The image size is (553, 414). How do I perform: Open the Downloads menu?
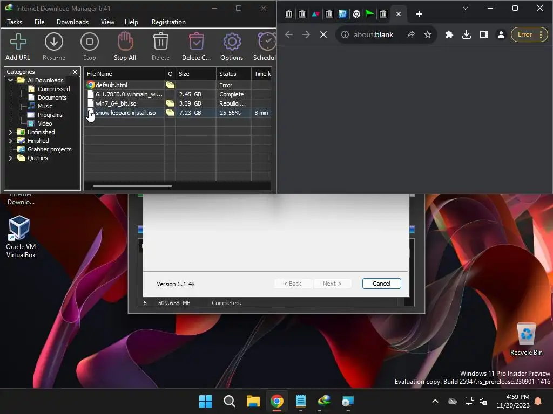pos(73,22)
